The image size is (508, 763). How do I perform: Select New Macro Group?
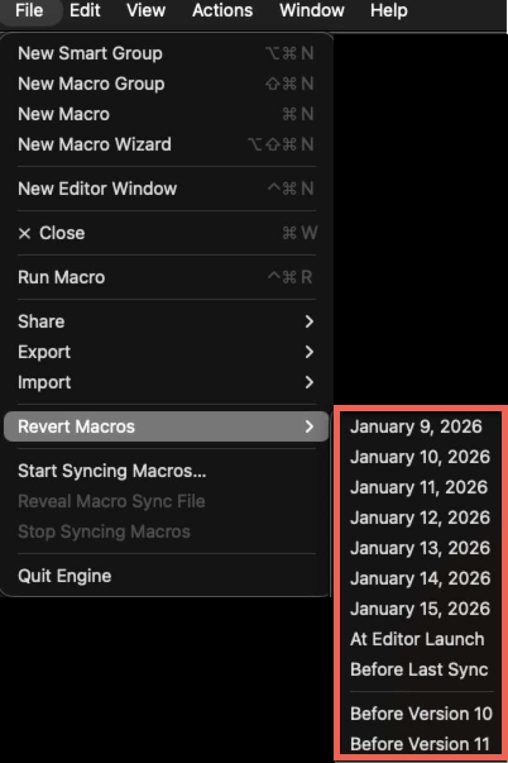pos(91,84)
